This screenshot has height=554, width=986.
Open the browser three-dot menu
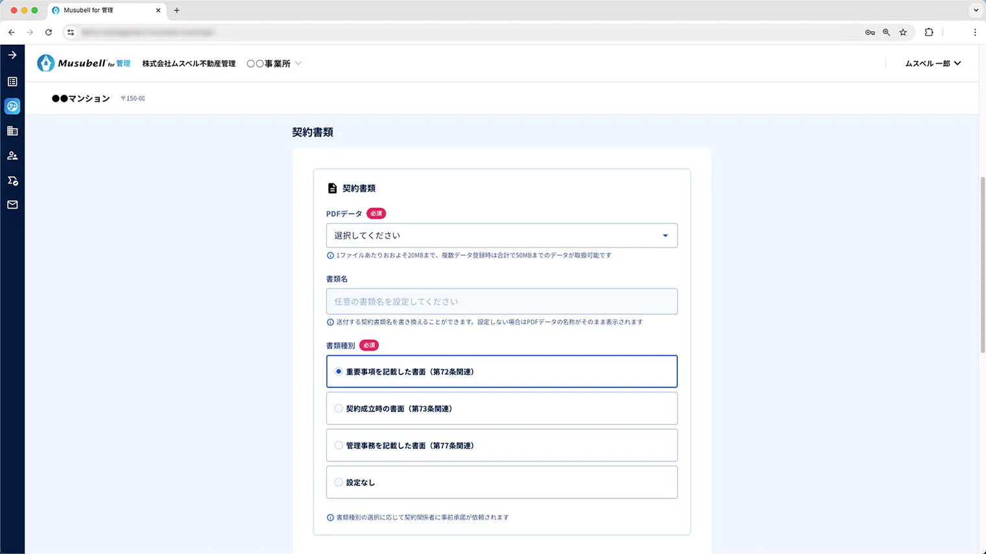[975, 32]
